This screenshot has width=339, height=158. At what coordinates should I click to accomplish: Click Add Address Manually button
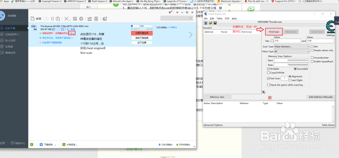pos(321,97)
